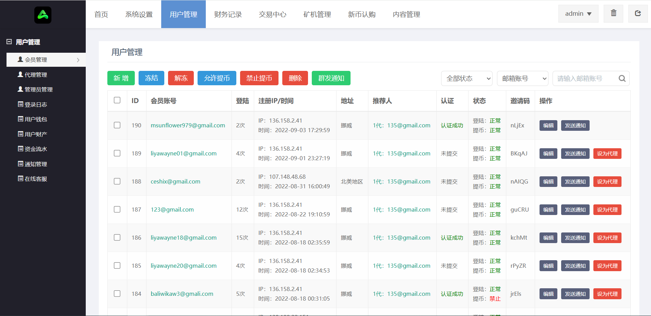Go to the 矿机管理 tab
Viewport: 651px width, 316px height.
click(317, 14)
